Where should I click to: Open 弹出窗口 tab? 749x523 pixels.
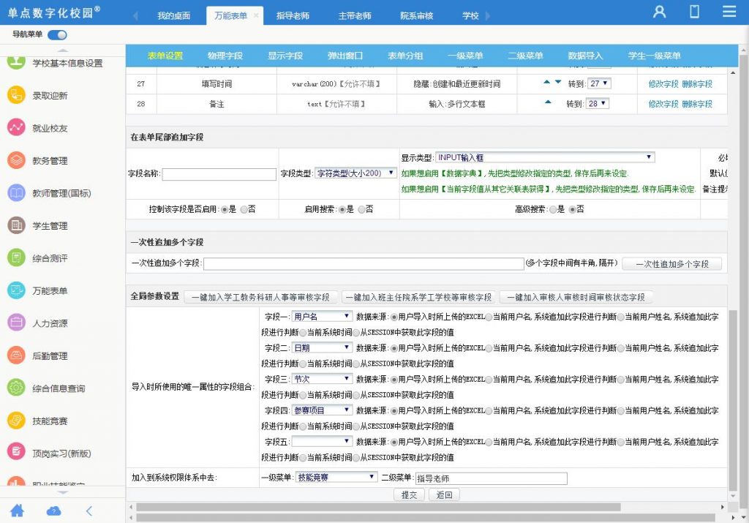click(345, 56)
